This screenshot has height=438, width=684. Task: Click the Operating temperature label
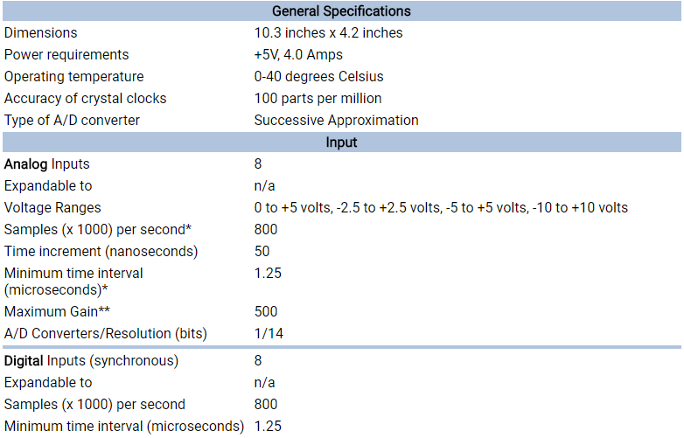pyautogui.click(x=73, y=76)
